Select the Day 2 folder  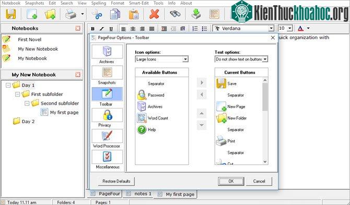(x=28, y=122)
